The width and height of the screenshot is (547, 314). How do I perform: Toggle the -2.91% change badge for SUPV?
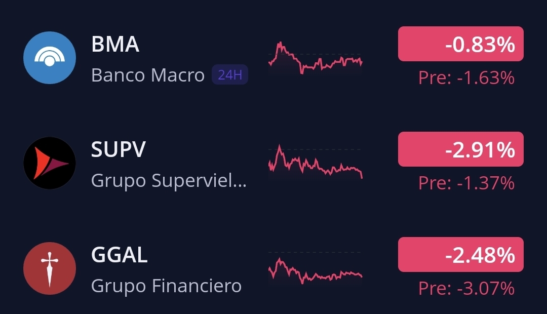click(x=460, y=149)
